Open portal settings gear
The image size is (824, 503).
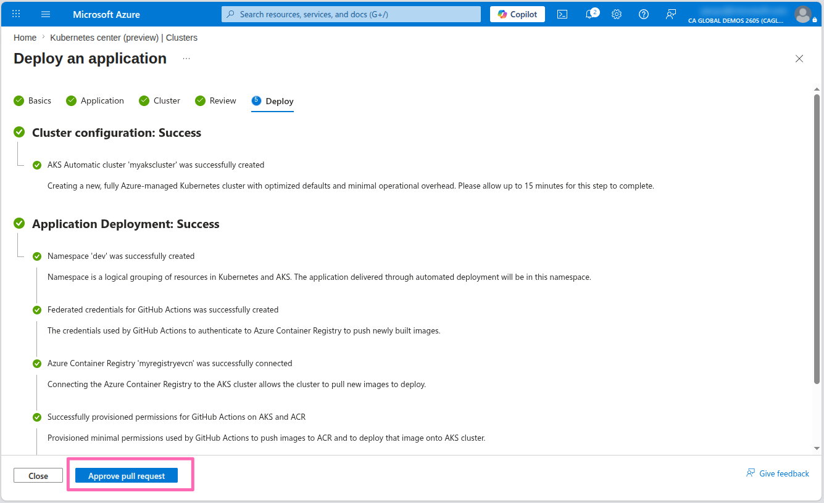coord(617,14)
